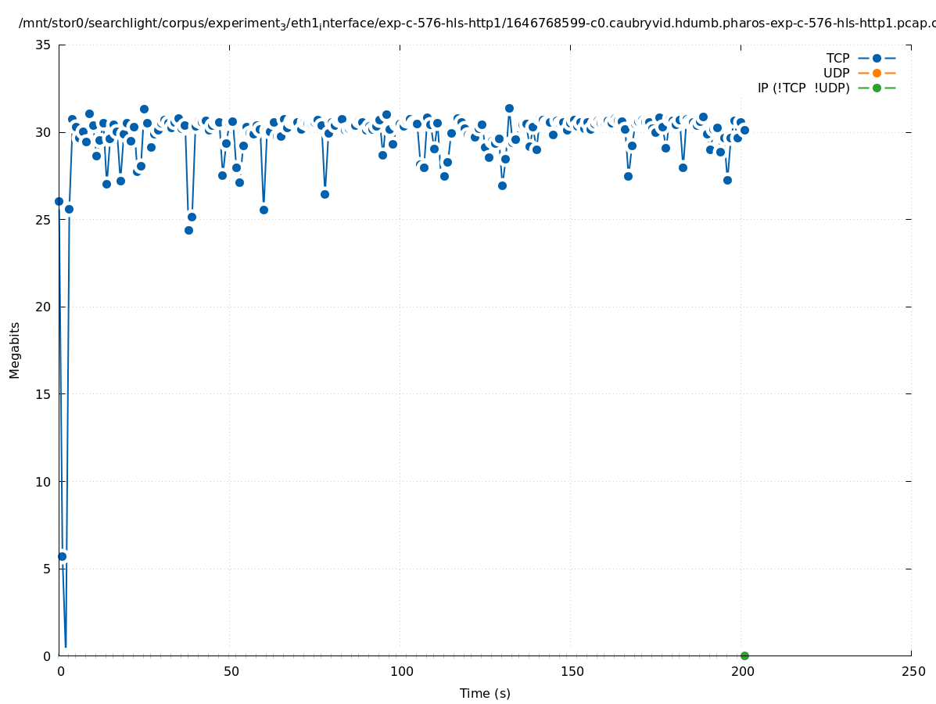Click the Time (s) x-axis label
Screen dimensions: 936x704
click(485, 693)
